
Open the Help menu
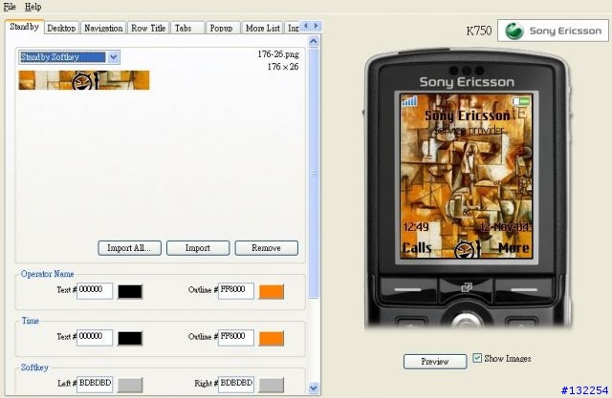pyautogui.click(x=33, y=7)
